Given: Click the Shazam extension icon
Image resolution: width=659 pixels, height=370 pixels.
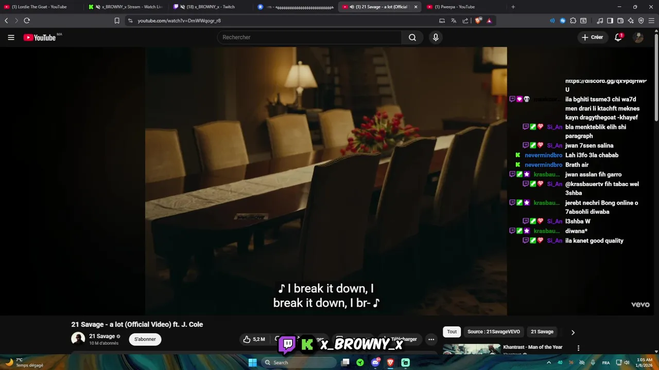Looking at the screenshot, I should 563,21.
